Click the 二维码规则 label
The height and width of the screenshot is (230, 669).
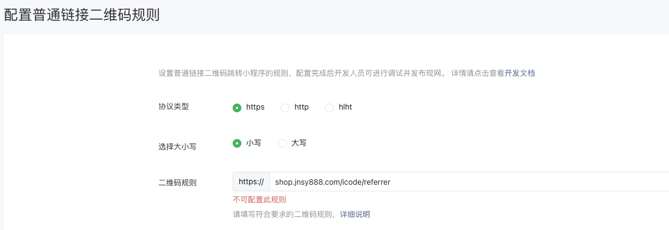177,183
